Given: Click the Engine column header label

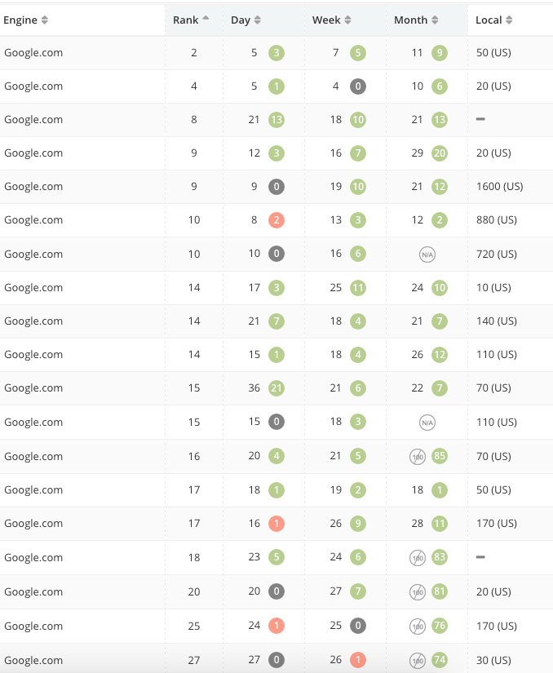Looking at the screenshot, I should (20, 20).
